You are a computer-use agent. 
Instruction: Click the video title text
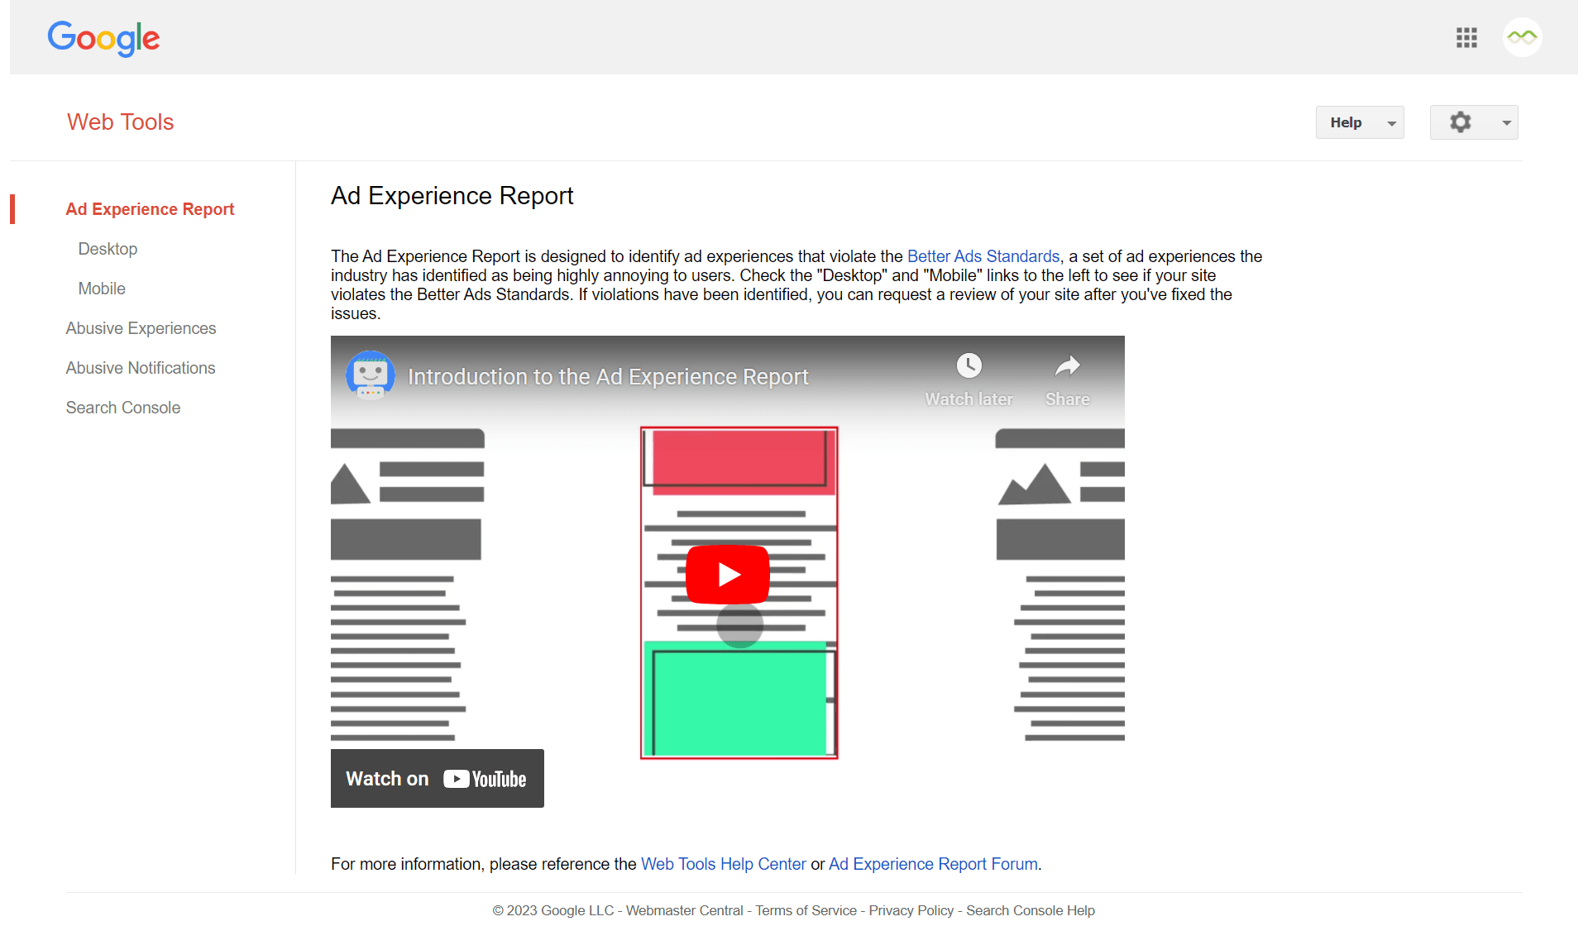(608, 377)
